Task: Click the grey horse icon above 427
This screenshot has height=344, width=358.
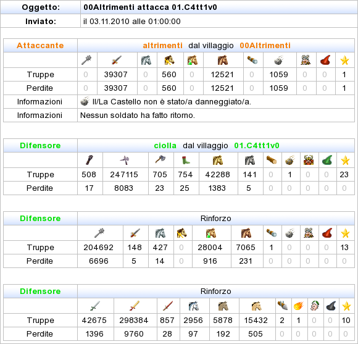Action: [x=160, y=233]
